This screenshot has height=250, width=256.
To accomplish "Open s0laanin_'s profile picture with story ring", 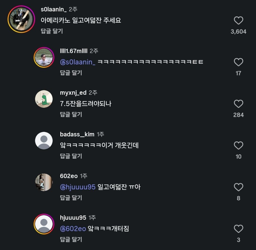I will [21, 19].
